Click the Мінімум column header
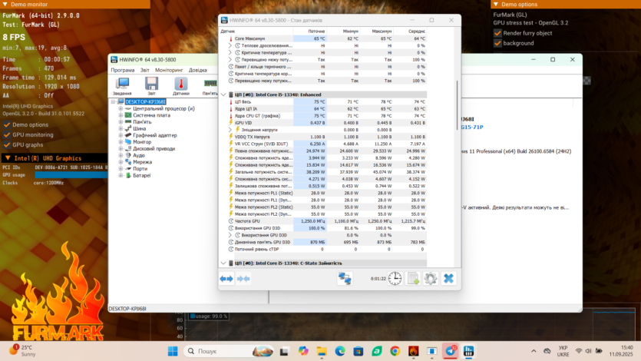Screen dimensions: 641x361 coord(343,31)
